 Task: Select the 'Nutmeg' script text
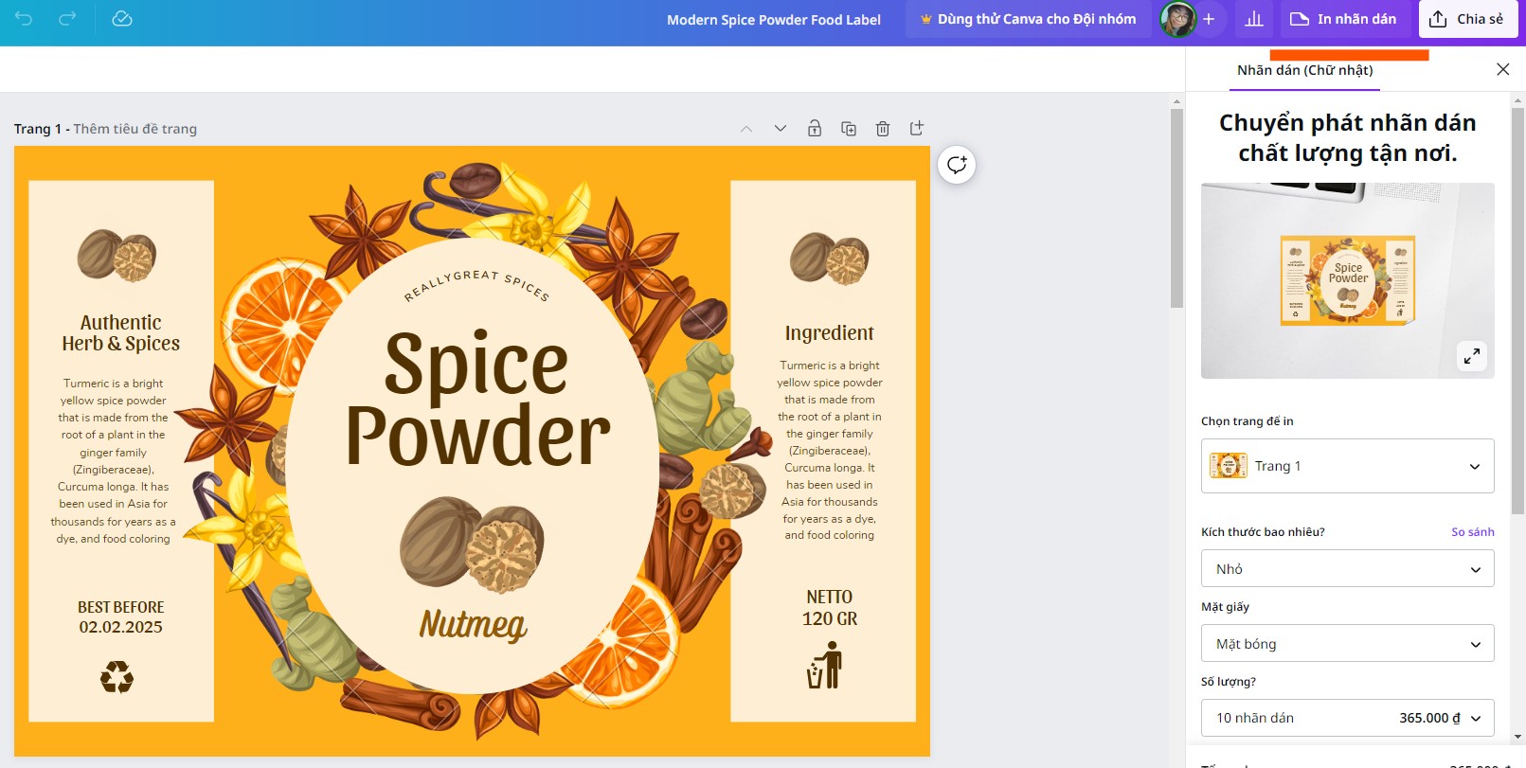pos(474,624)
